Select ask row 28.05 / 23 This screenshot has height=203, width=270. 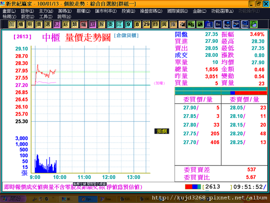click(244, 108)
